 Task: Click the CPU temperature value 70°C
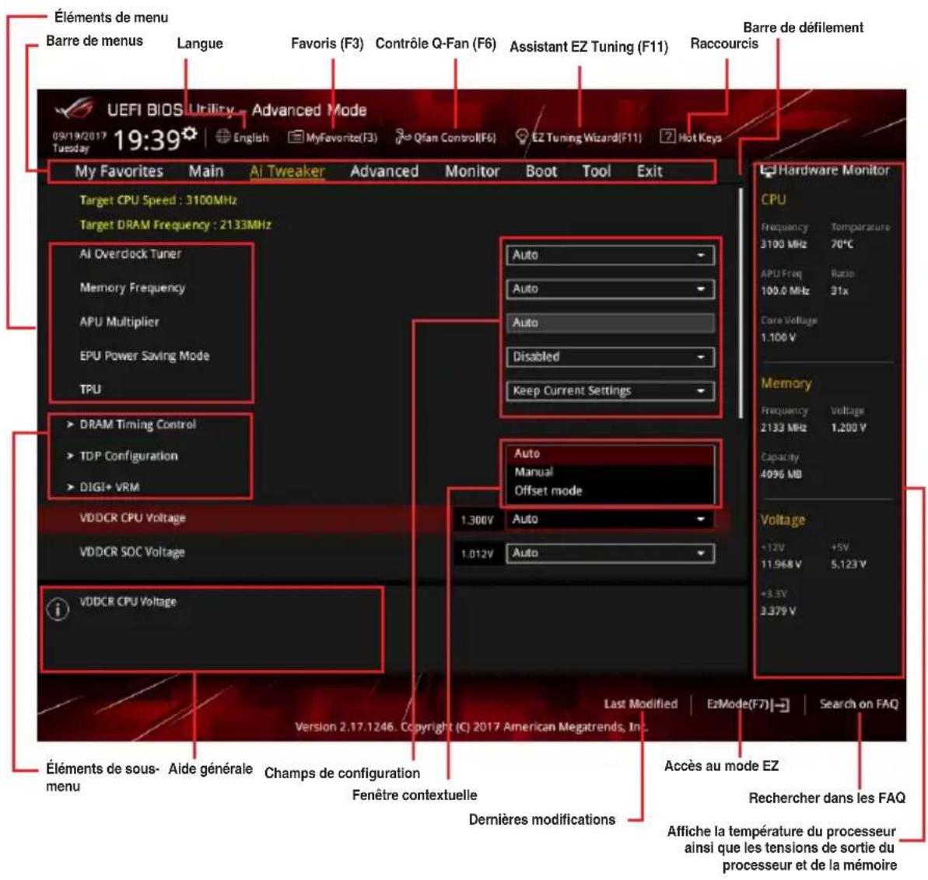click(842, 244)
